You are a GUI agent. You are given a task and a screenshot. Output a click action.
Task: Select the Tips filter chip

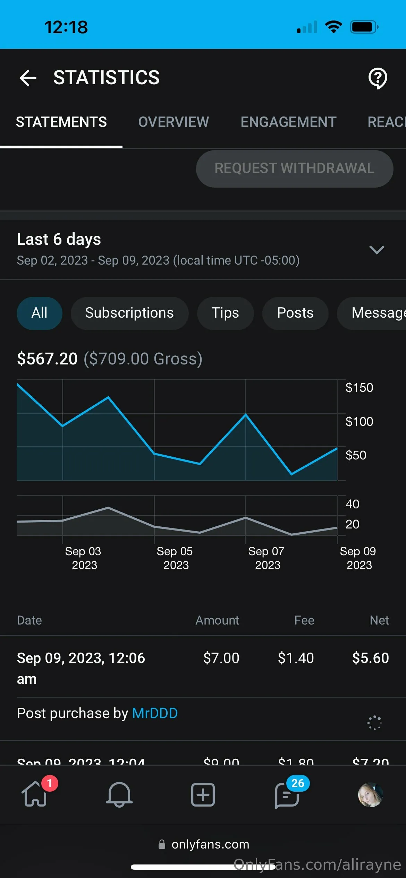225,313
